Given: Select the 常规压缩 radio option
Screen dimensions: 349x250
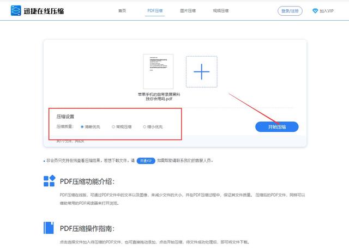Looking at the screenshot, I should click(x=122, y=127).
